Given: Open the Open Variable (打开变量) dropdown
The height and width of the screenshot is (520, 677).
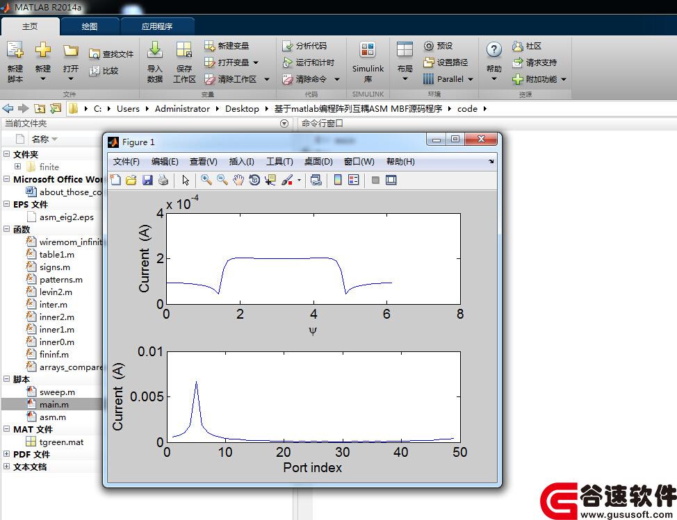Looking at the screenshot, I should click(256, 62).
